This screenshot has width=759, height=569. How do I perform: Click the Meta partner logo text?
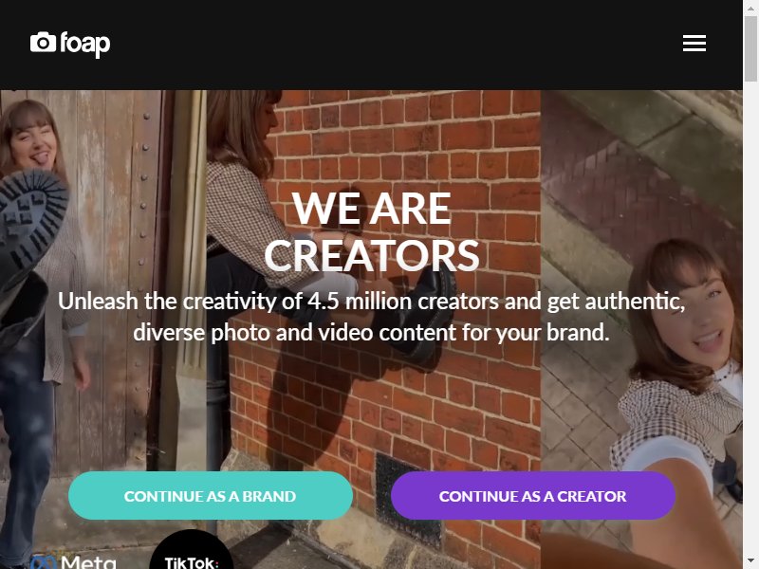pyautogui.click(x=88, y=562)
